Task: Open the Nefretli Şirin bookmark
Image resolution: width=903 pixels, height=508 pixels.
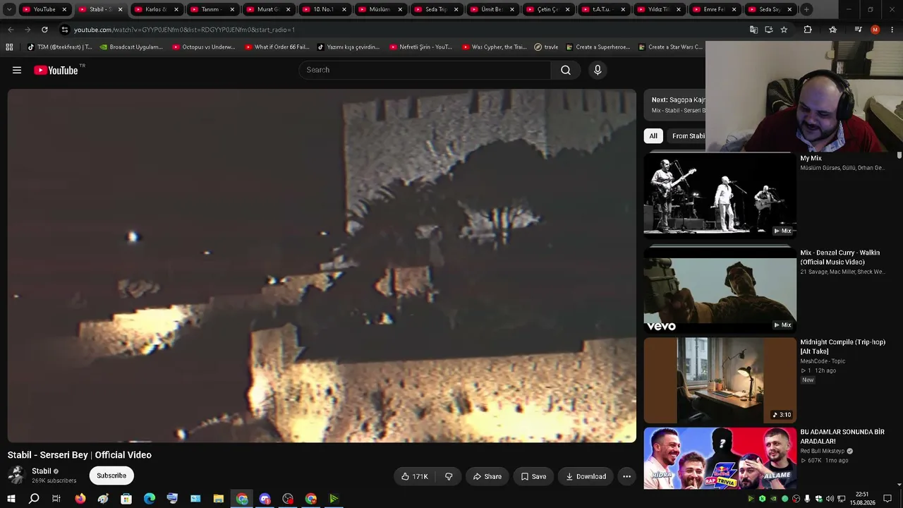Action: click(420, 47)
